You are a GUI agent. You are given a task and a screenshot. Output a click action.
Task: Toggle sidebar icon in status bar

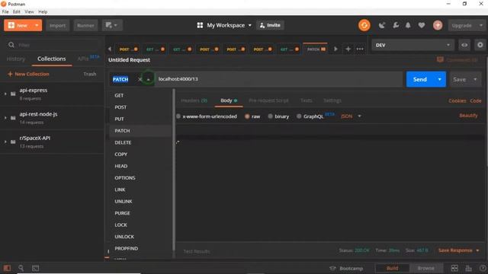[x=7, y=268]
